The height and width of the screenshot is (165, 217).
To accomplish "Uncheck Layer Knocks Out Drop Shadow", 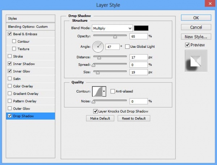I will tap(95, 111).
